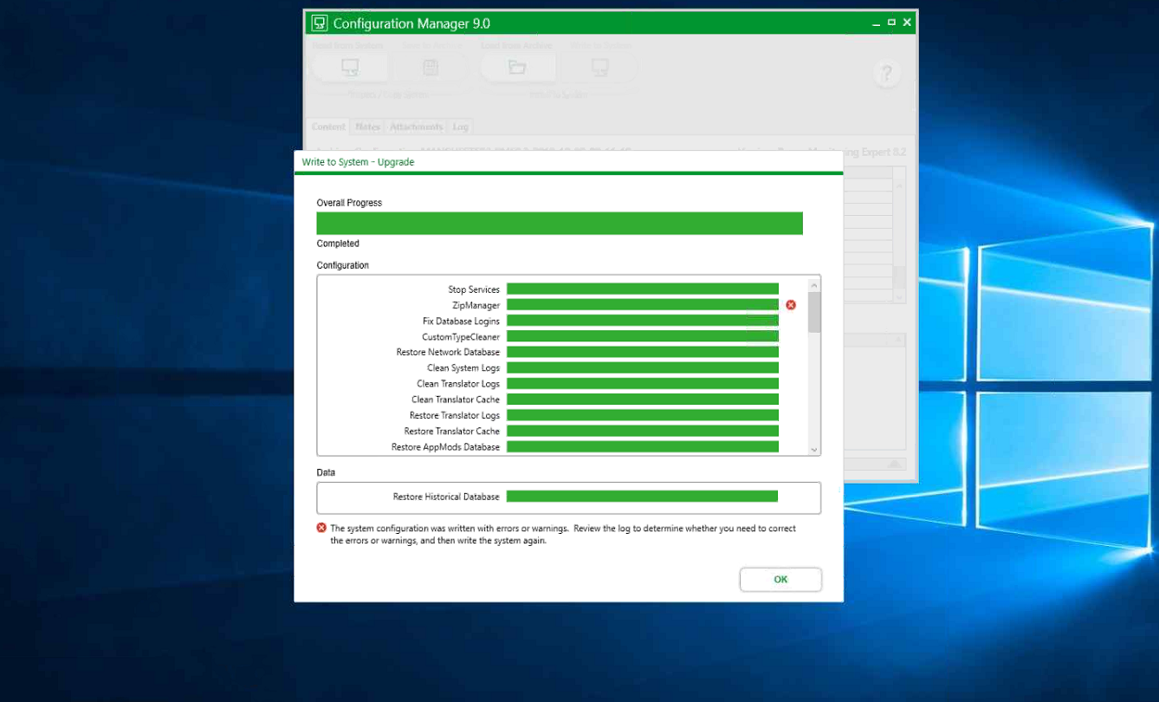
Task: Click the Read from System icon
Action: (350, 68)
